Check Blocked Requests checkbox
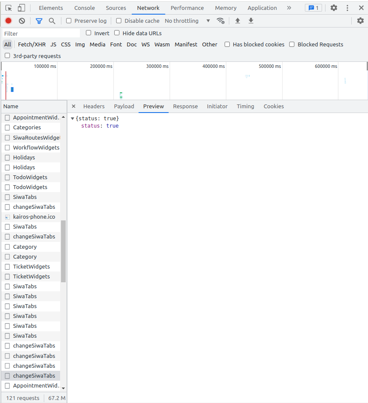Image resolution: width=368 pixels, height=403 pixels. pyautogui.click(x=292, y=44)
